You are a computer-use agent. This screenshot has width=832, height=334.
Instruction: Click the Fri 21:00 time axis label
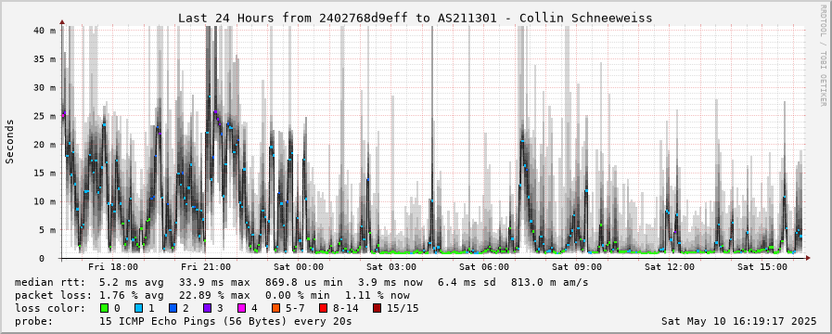click(x=206, y=266)
